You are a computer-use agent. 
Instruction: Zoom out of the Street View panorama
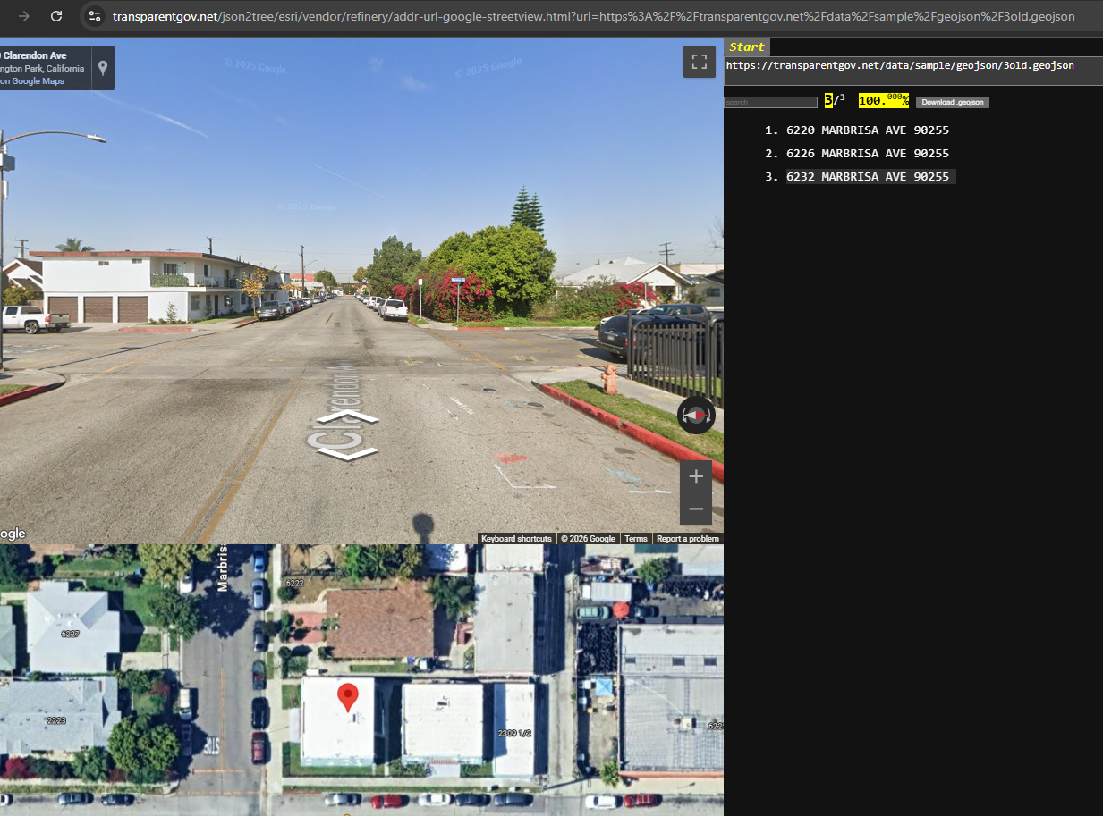696,509
